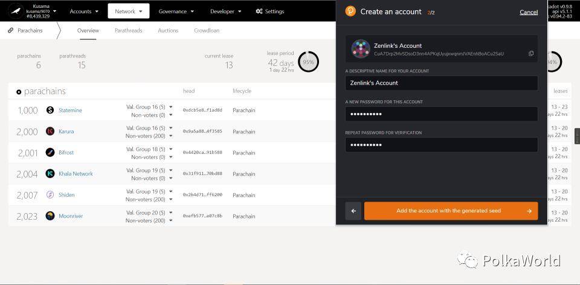Open the Accounts dropdown menu
Screen dimensions: 580x285
tap(84, 11)
